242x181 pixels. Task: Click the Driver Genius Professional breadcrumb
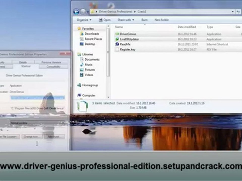115,12
